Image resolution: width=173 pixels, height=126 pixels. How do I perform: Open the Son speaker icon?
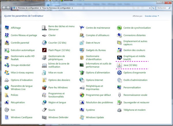pos(7,110)
